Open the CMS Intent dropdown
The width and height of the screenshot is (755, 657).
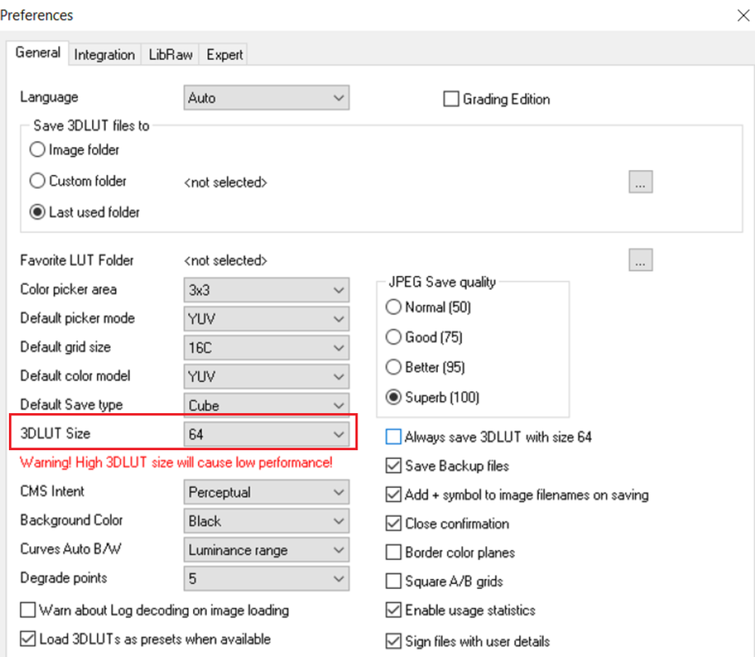pyautogui.click(x=266, y=492)
